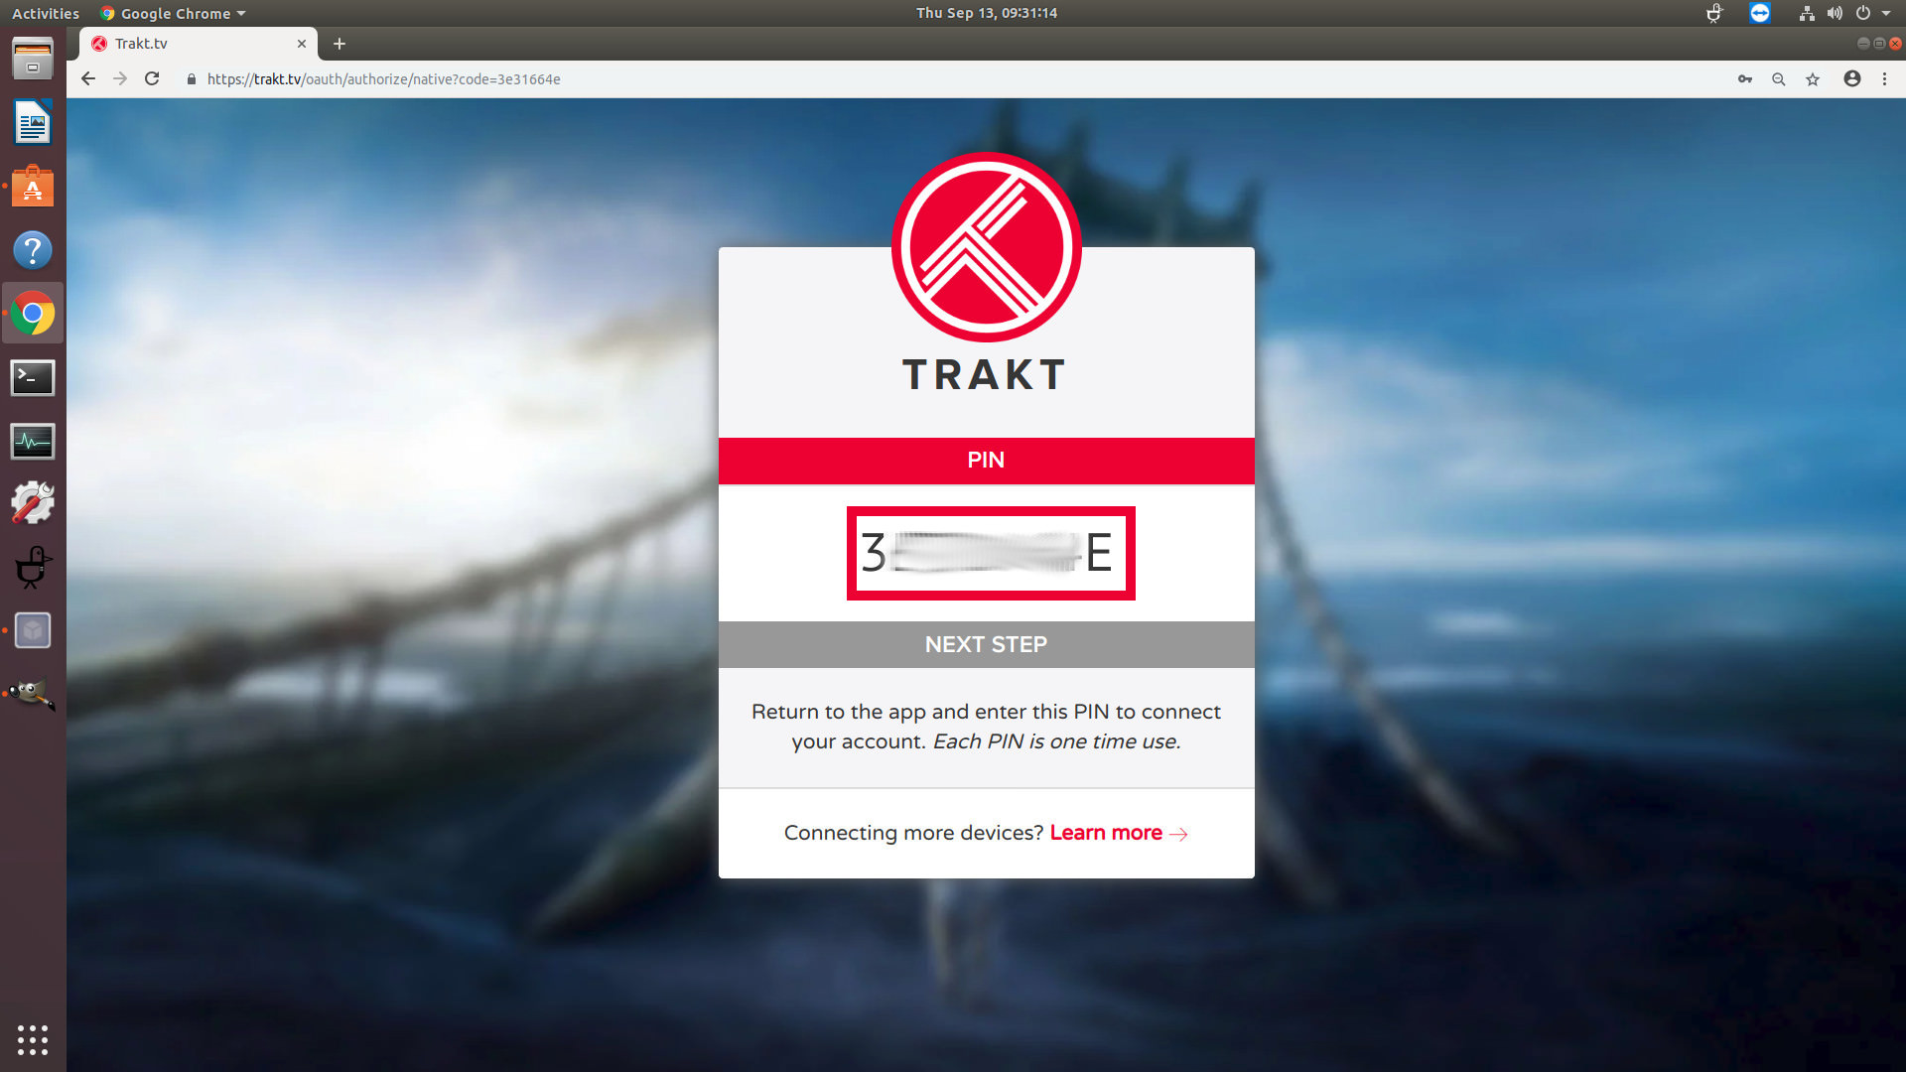Expand the Google Chrome app menu
The width and height of the screenshot is (1906, 1072).
pos(174,13)
